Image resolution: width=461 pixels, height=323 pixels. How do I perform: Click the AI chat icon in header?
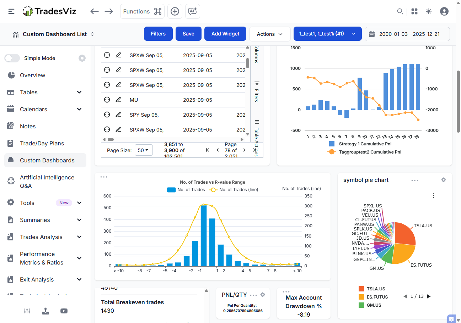point(193,11)
